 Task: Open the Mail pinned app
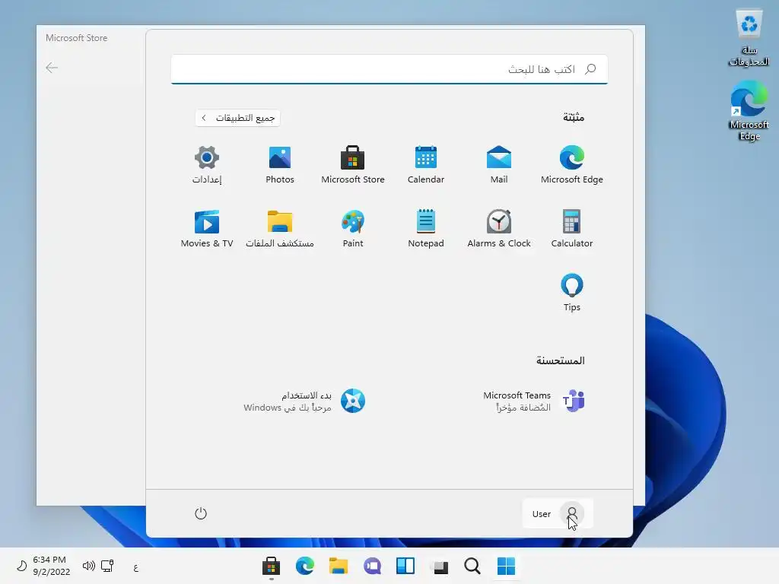click(499, 165)
